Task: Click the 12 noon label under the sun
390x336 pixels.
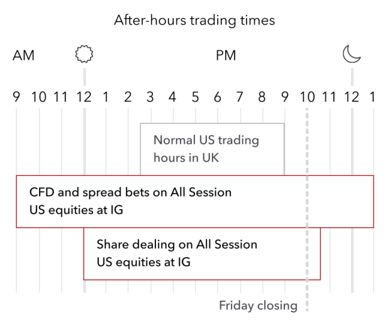Action: 84,97
